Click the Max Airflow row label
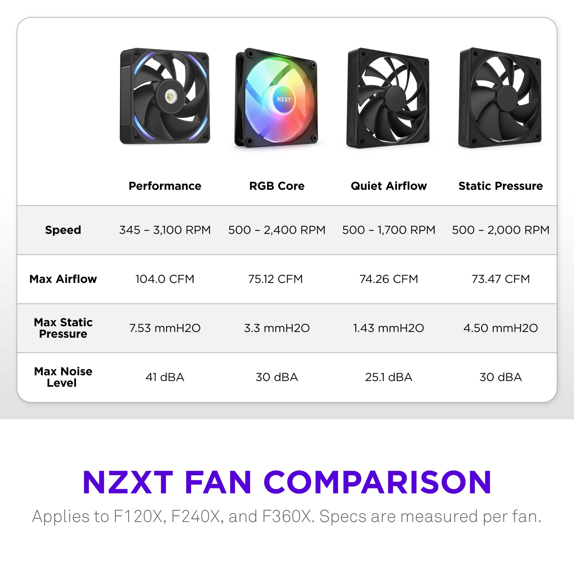The width and height of the screenshot is (574, 574). pos(63,279)
